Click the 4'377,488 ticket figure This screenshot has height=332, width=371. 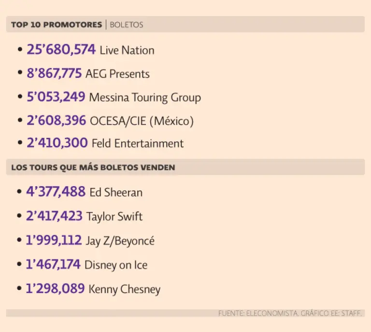[x=56, y=192]
